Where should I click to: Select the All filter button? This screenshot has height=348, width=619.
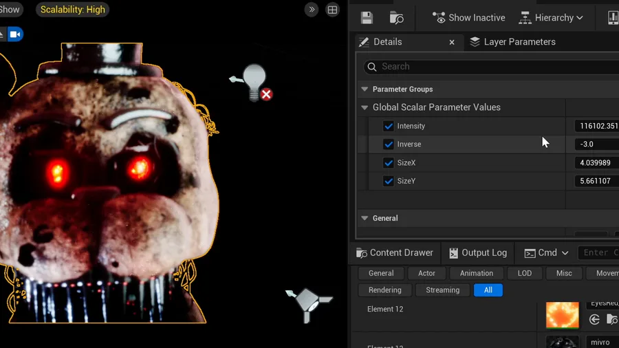(488, 290)
